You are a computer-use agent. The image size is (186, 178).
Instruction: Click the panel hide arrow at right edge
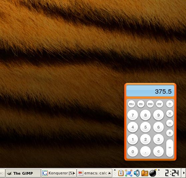[x=184, y=173]
